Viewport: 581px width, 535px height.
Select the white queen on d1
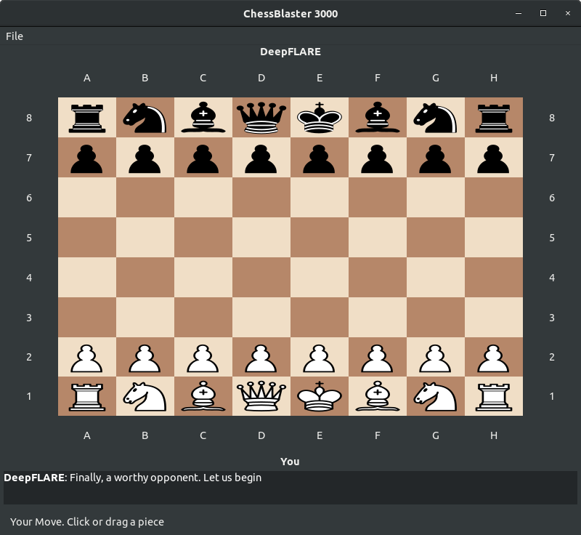pyautogui.click(x=261, y=396)
